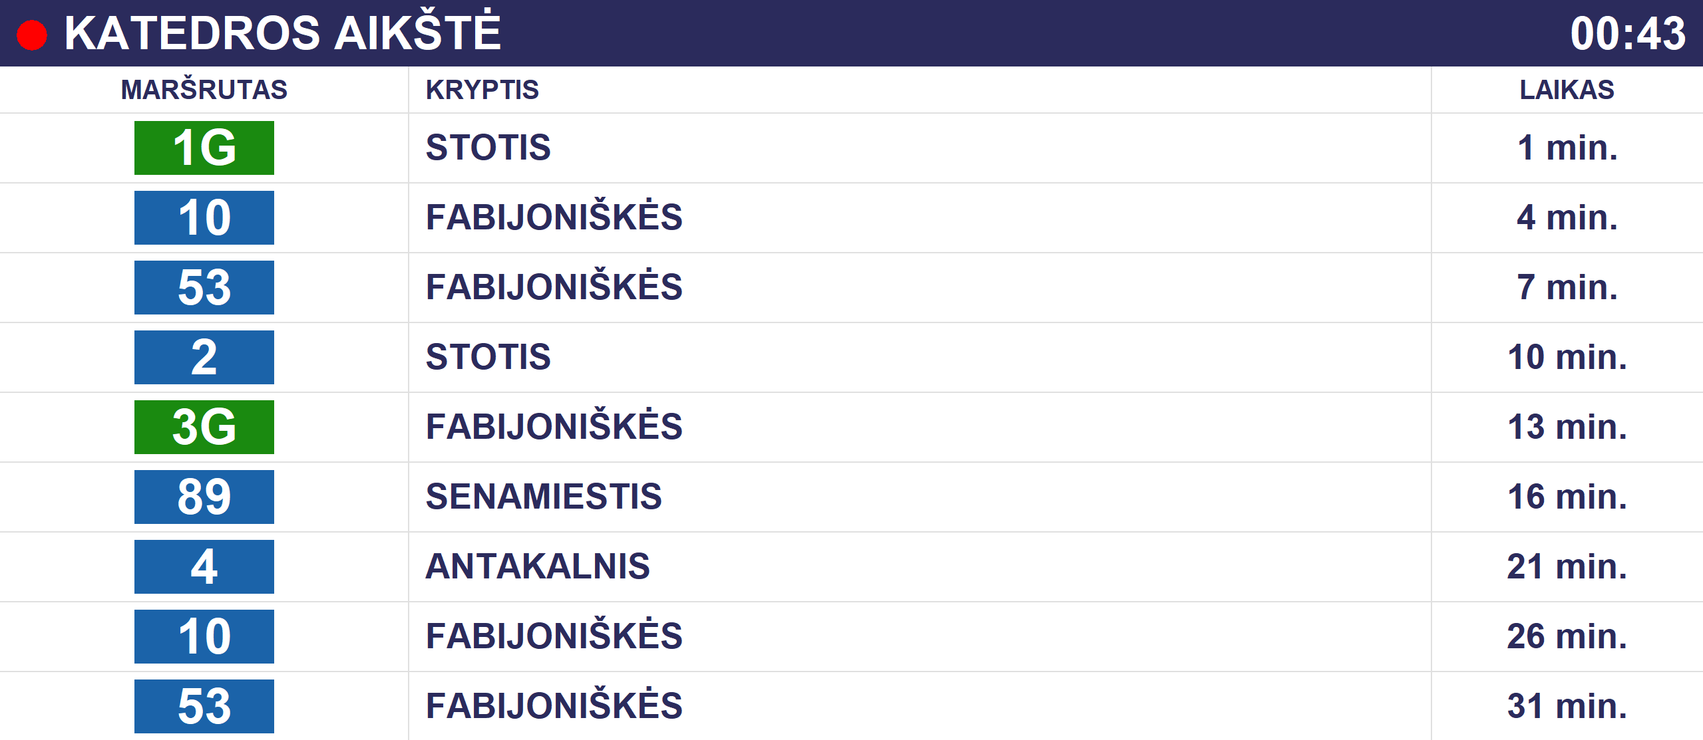Click route 53 badge arriving in 7 min.
This screenshot has width=1703, height=740.
204,287
